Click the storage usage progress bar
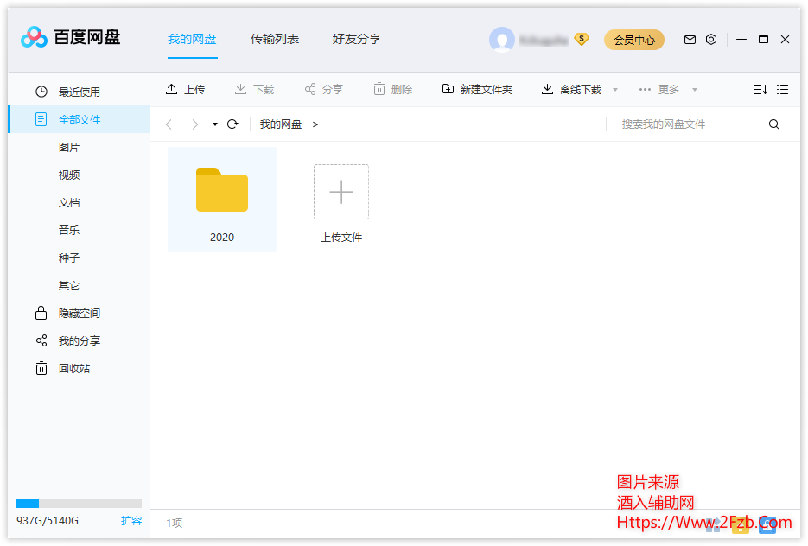Screen dimensions: 808x546 click(79, 504)
